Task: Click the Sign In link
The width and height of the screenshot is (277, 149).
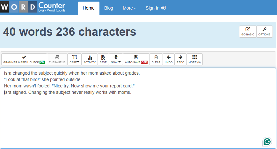Action: pos(156,8)
